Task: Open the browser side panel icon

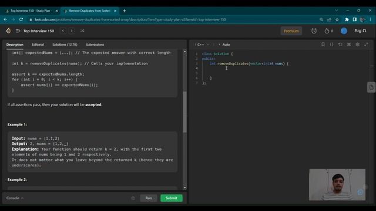Action: click(354, 19)
